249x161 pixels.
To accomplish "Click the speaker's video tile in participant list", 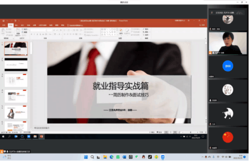I will [228, 43].
